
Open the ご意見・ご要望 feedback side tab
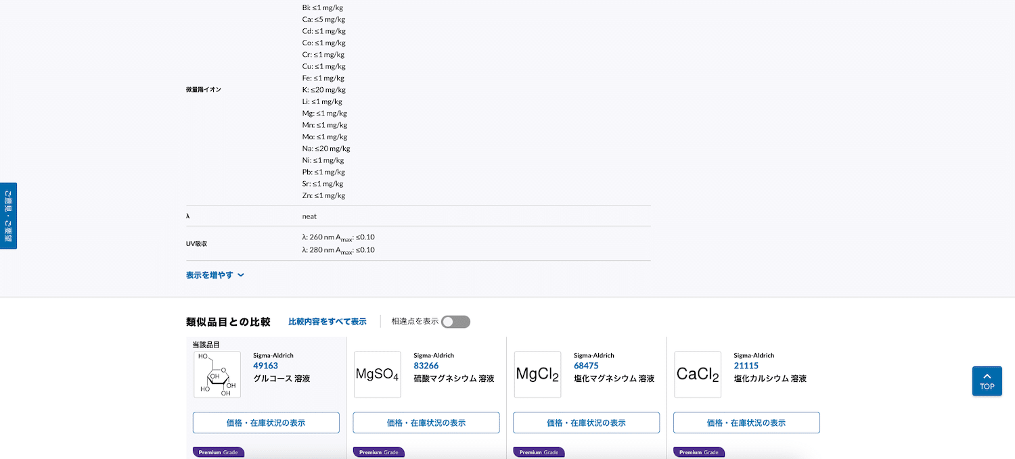(x=8, y=216)
